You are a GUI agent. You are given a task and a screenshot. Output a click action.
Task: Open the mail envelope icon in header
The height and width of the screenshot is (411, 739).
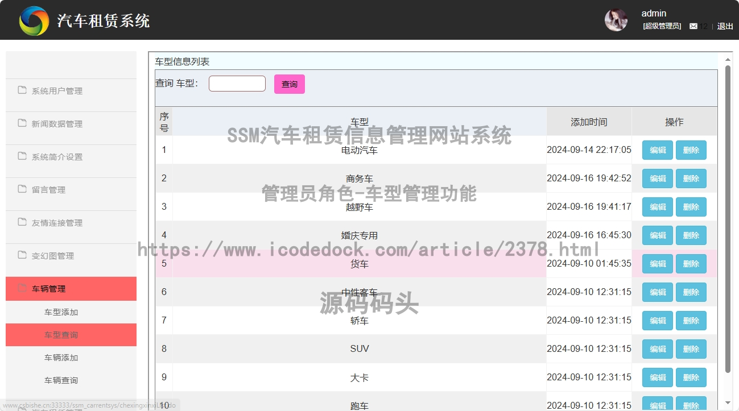pos(693,26)
